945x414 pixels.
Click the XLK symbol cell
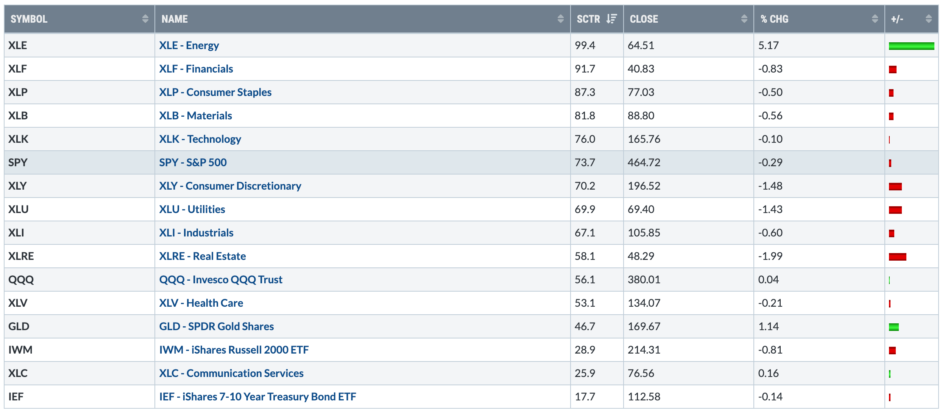click(18, 139)
